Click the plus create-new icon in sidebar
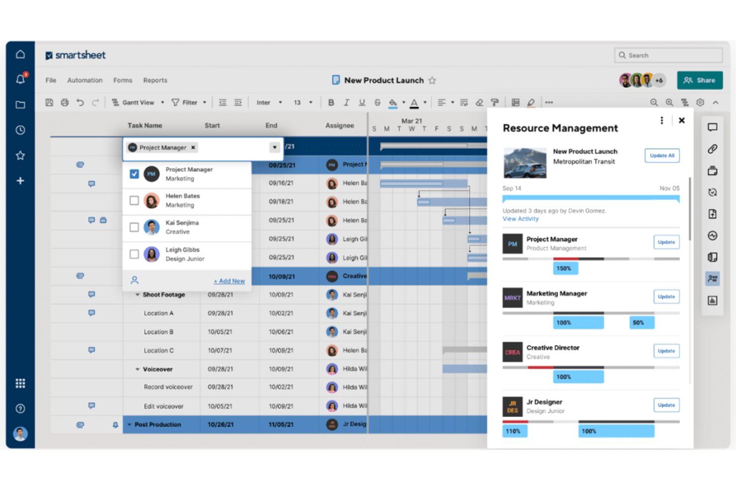736x490 pixels. 20,181
